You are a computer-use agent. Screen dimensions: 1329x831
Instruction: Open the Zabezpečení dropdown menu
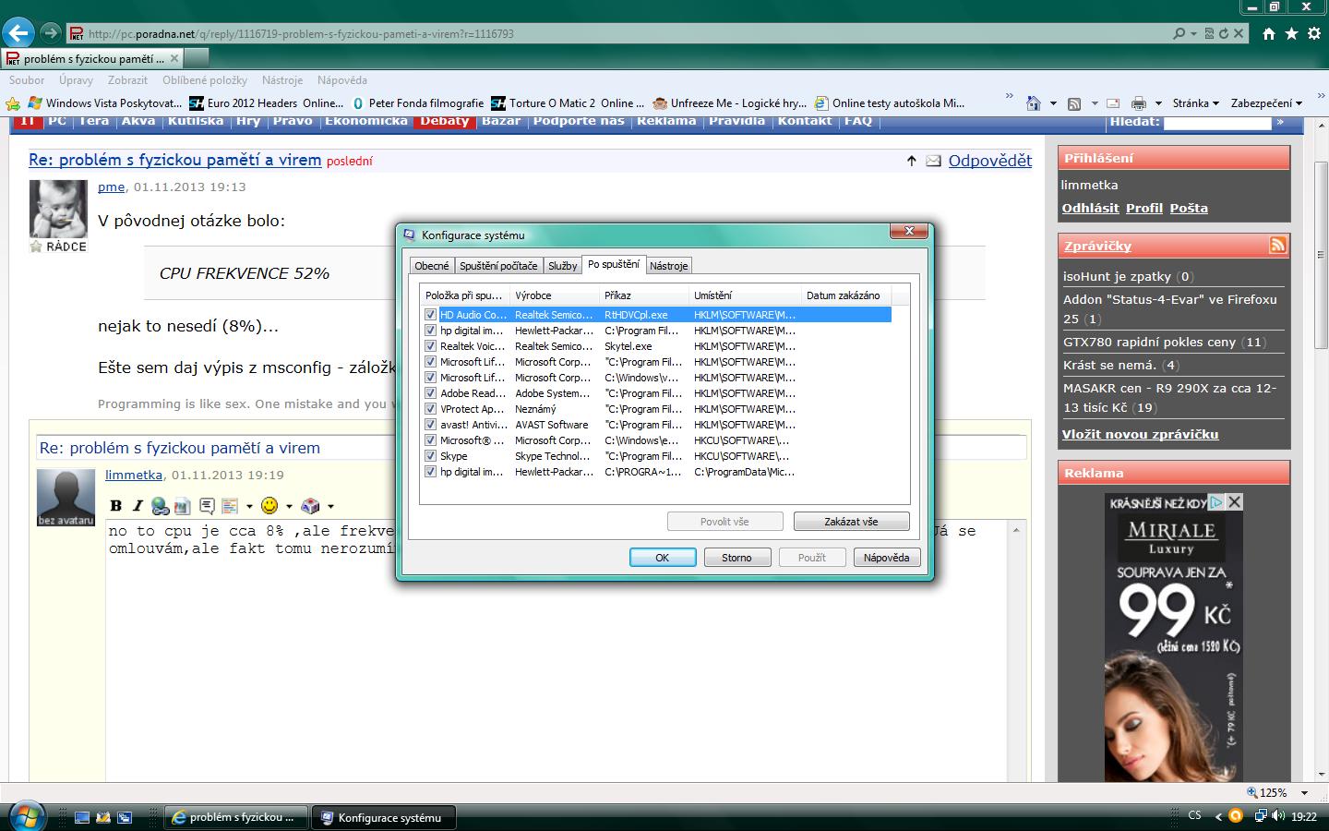1266,103
